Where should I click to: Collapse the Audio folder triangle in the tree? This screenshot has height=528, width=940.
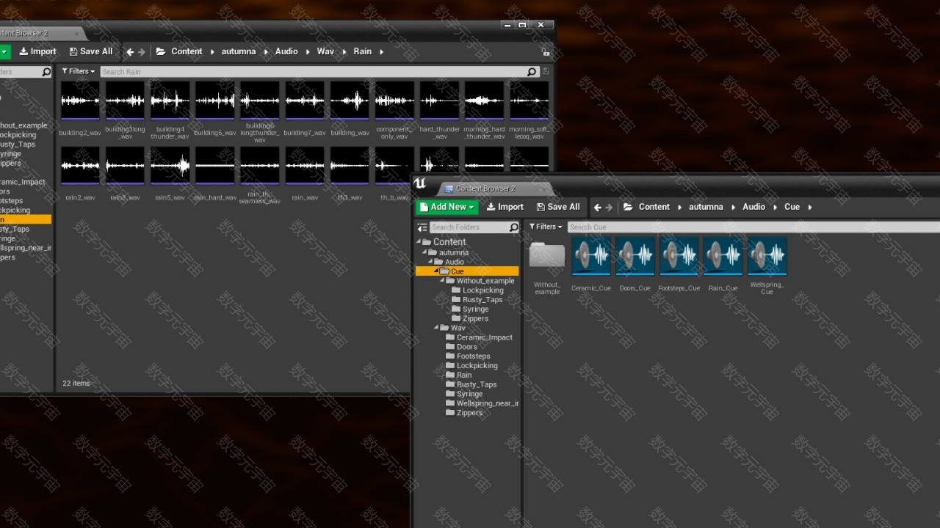(x=431, y=262)
